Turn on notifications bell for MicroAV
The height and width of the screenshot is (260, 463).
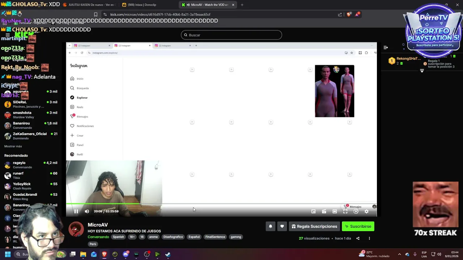[x=270, y=226]
